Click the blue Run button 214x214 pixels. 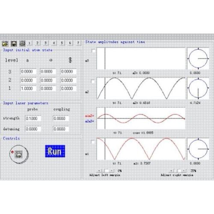pyautogui.click(x=55, y=151)
